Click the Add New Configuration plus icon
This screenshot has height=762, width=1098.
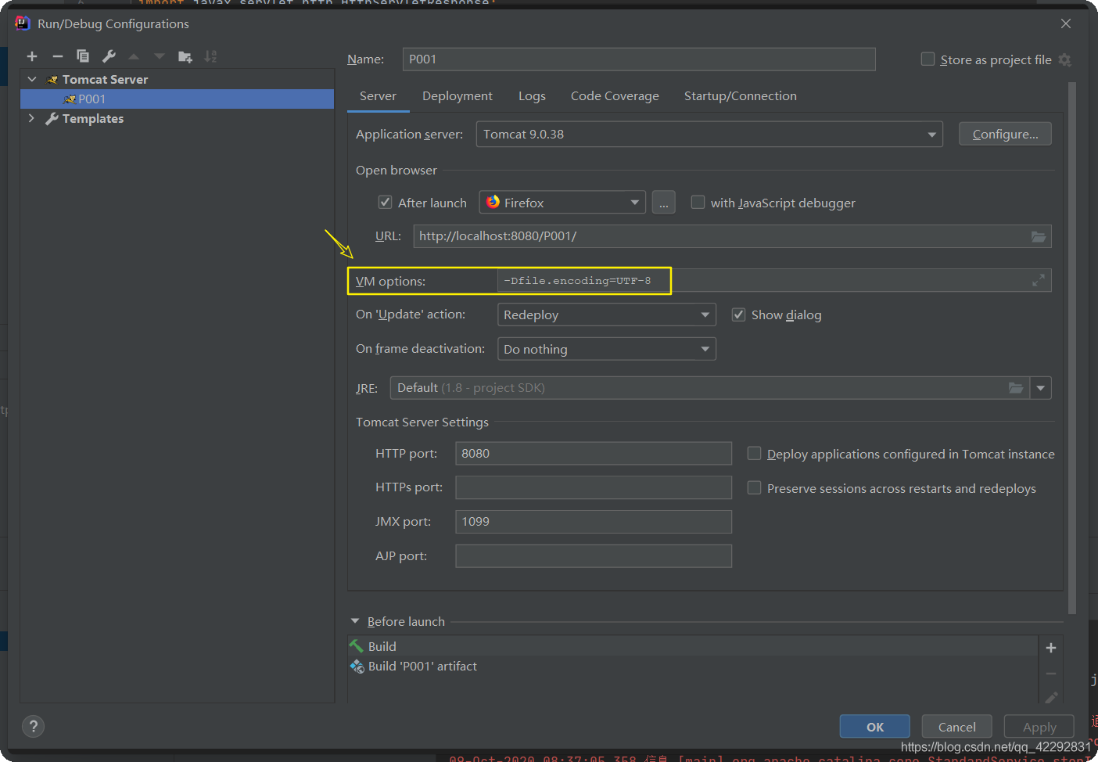tap(32, 56)
